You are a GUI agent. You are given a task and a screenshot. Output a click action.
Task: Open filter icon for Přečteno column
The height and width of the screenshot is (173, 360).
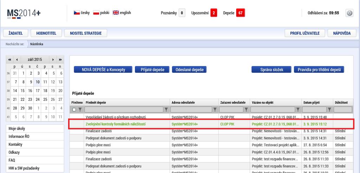[x=80, y=110]
